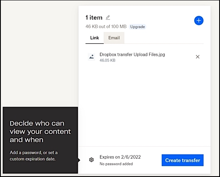
Task: Click "Add a password, or set a custom expiration date" text
Action: click(34, 156)
